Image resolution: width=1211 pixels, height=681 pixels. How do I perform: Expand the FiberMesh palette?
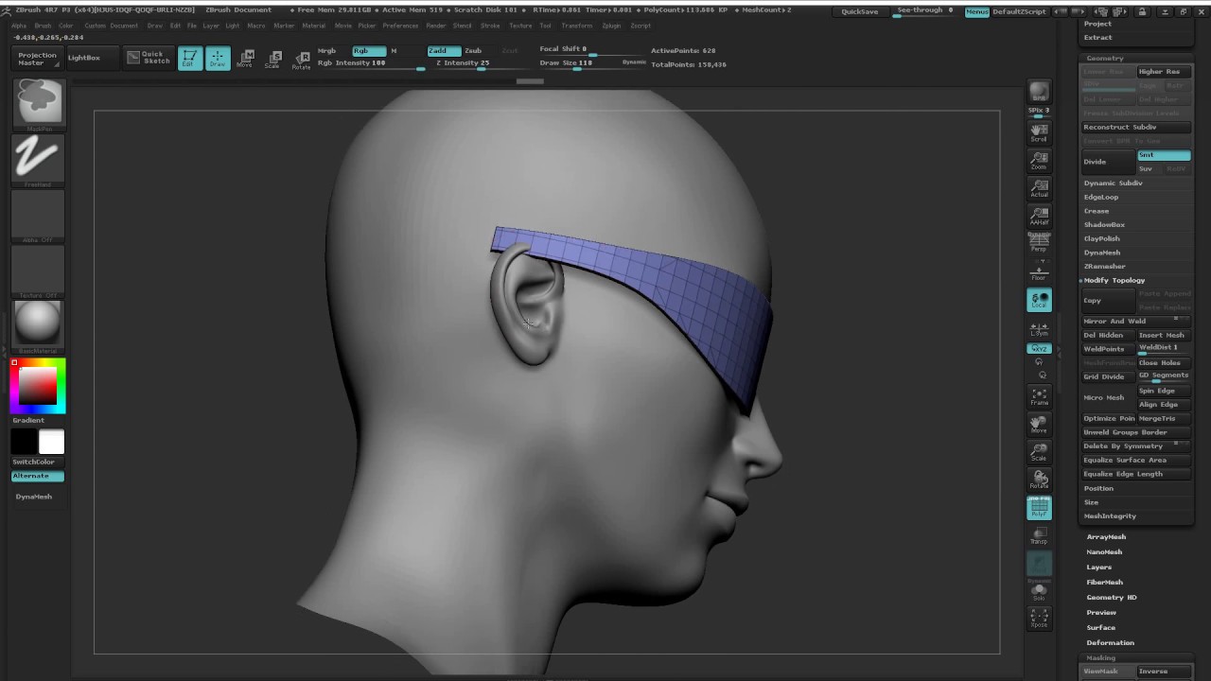tap(1104, 582)
